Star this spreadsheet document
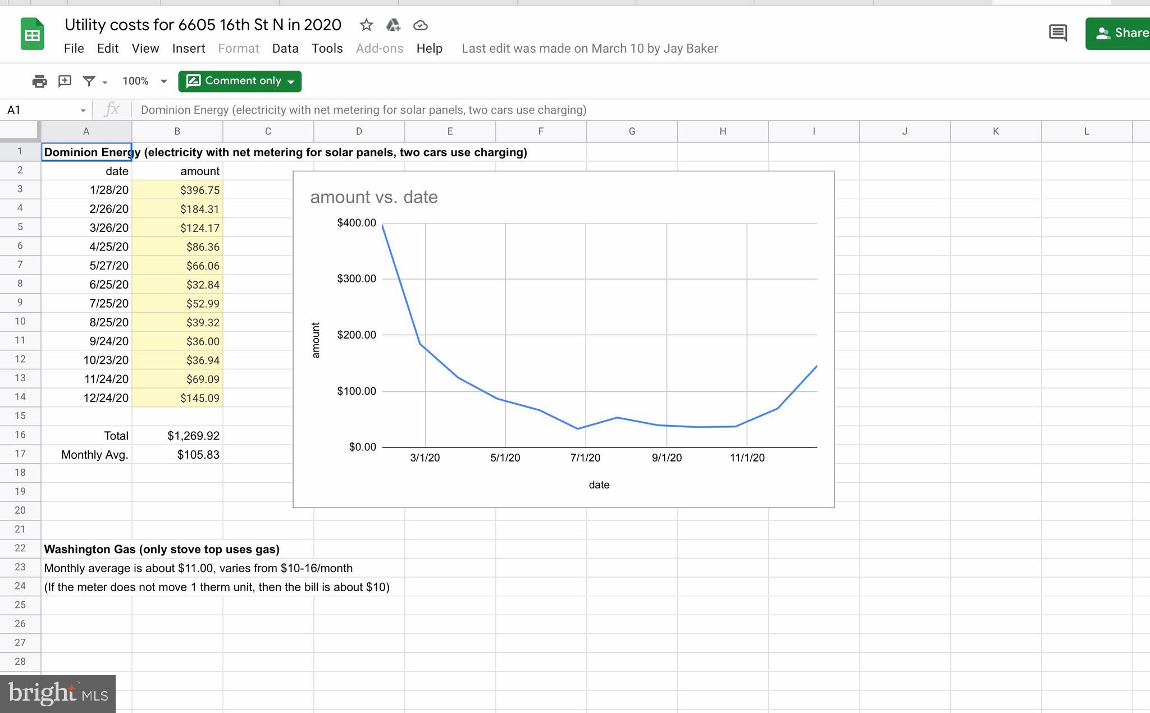Image resolution: width=1150 pixels, height=713 pixels. point(366,25)
